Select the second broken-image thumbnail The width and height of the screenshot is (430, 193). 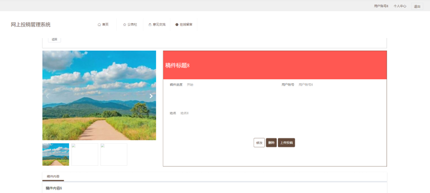pyautogui.click(x=85, y=154)
